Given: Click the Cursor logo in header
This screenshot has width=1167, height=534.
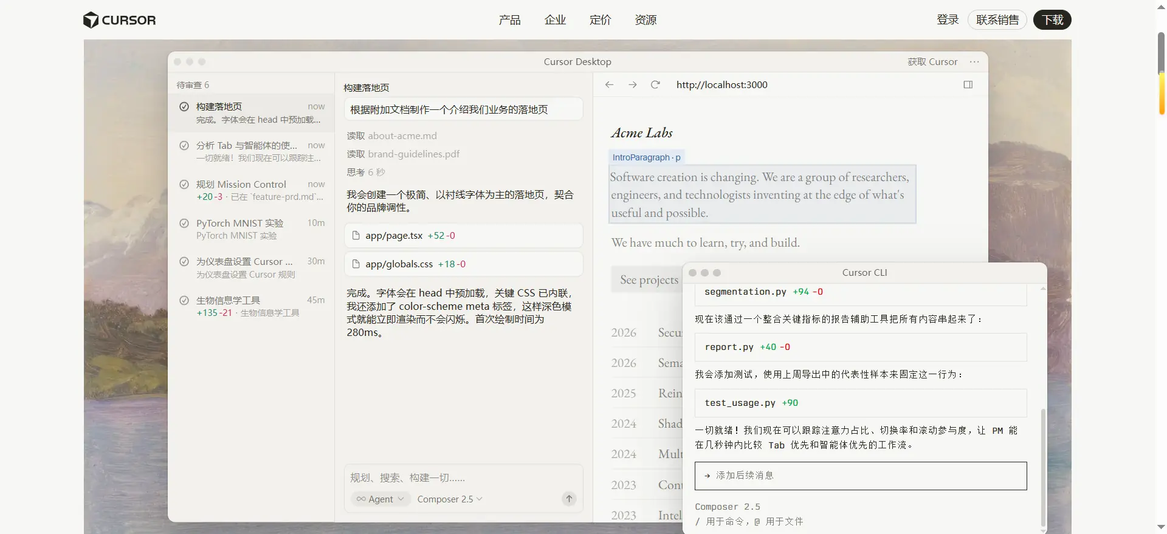Looking at the screenshot, I should point(119,20).
